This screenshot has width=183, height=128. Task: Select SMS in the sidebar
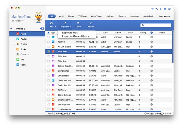[x=23, y=59]
